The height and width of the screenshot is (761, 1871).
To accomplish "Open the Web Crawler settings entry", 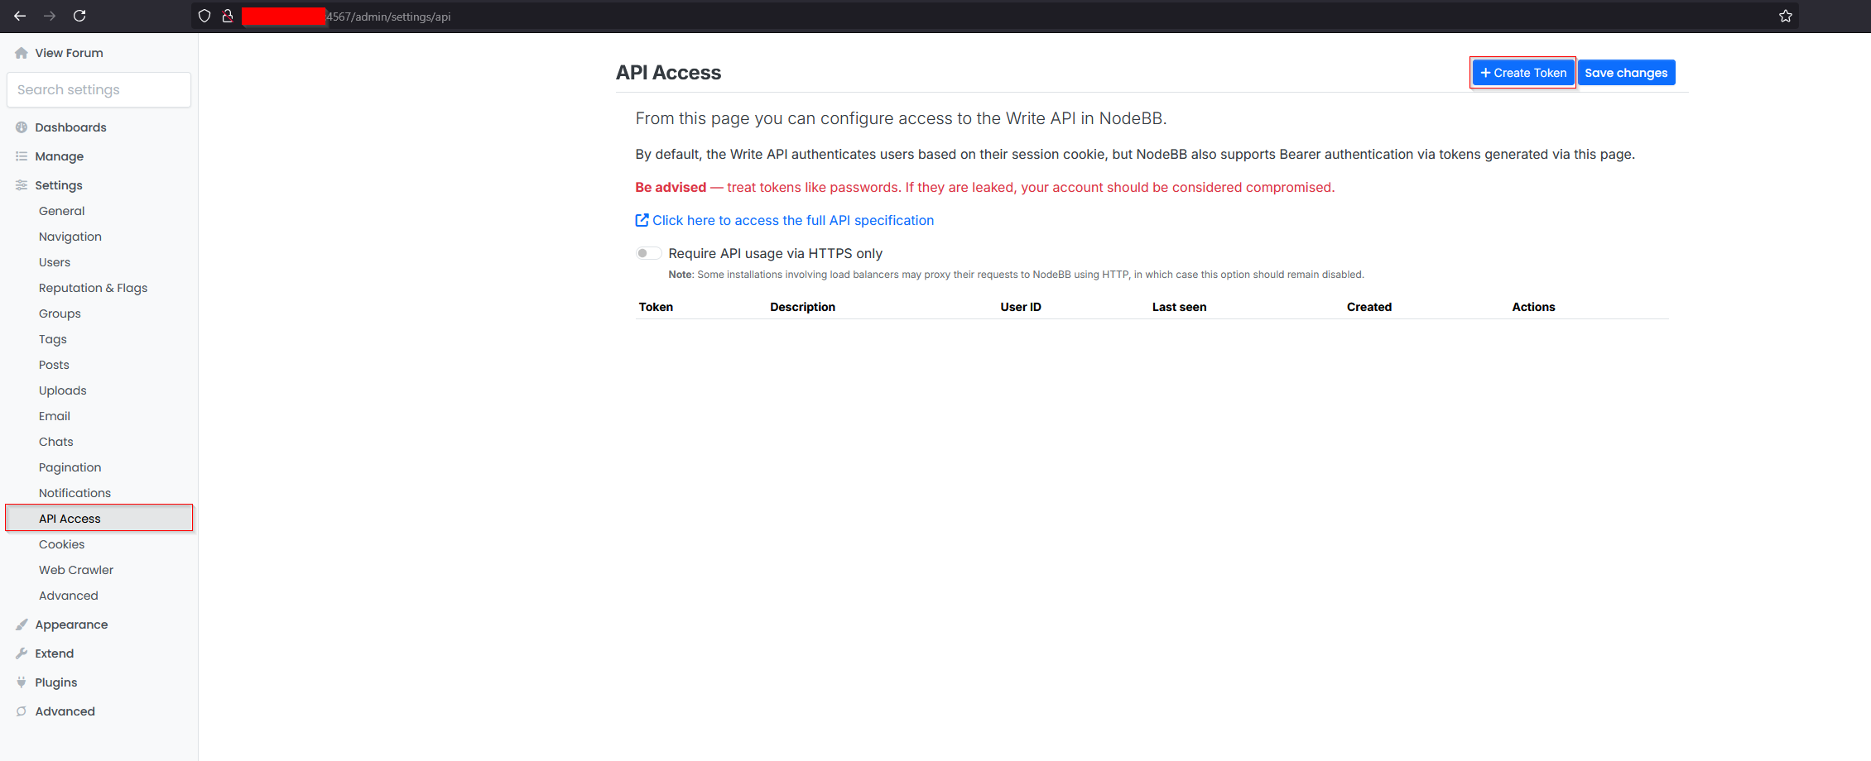I will point(76,569).
